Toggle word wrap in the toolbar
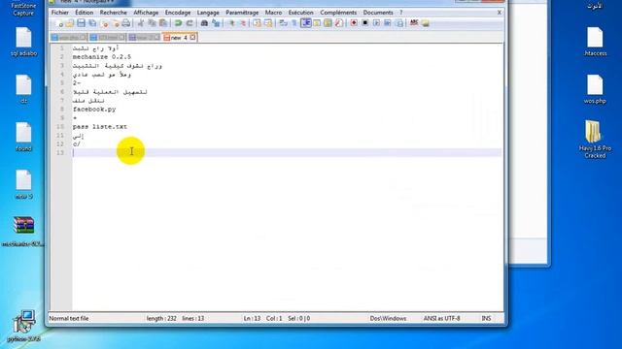This screenshot has height=349, width=622. [283, 23]
